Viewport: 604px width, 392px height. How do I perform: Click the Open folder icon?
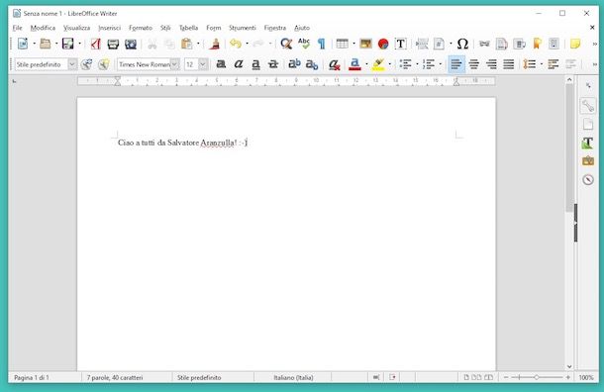pos(46,44)
